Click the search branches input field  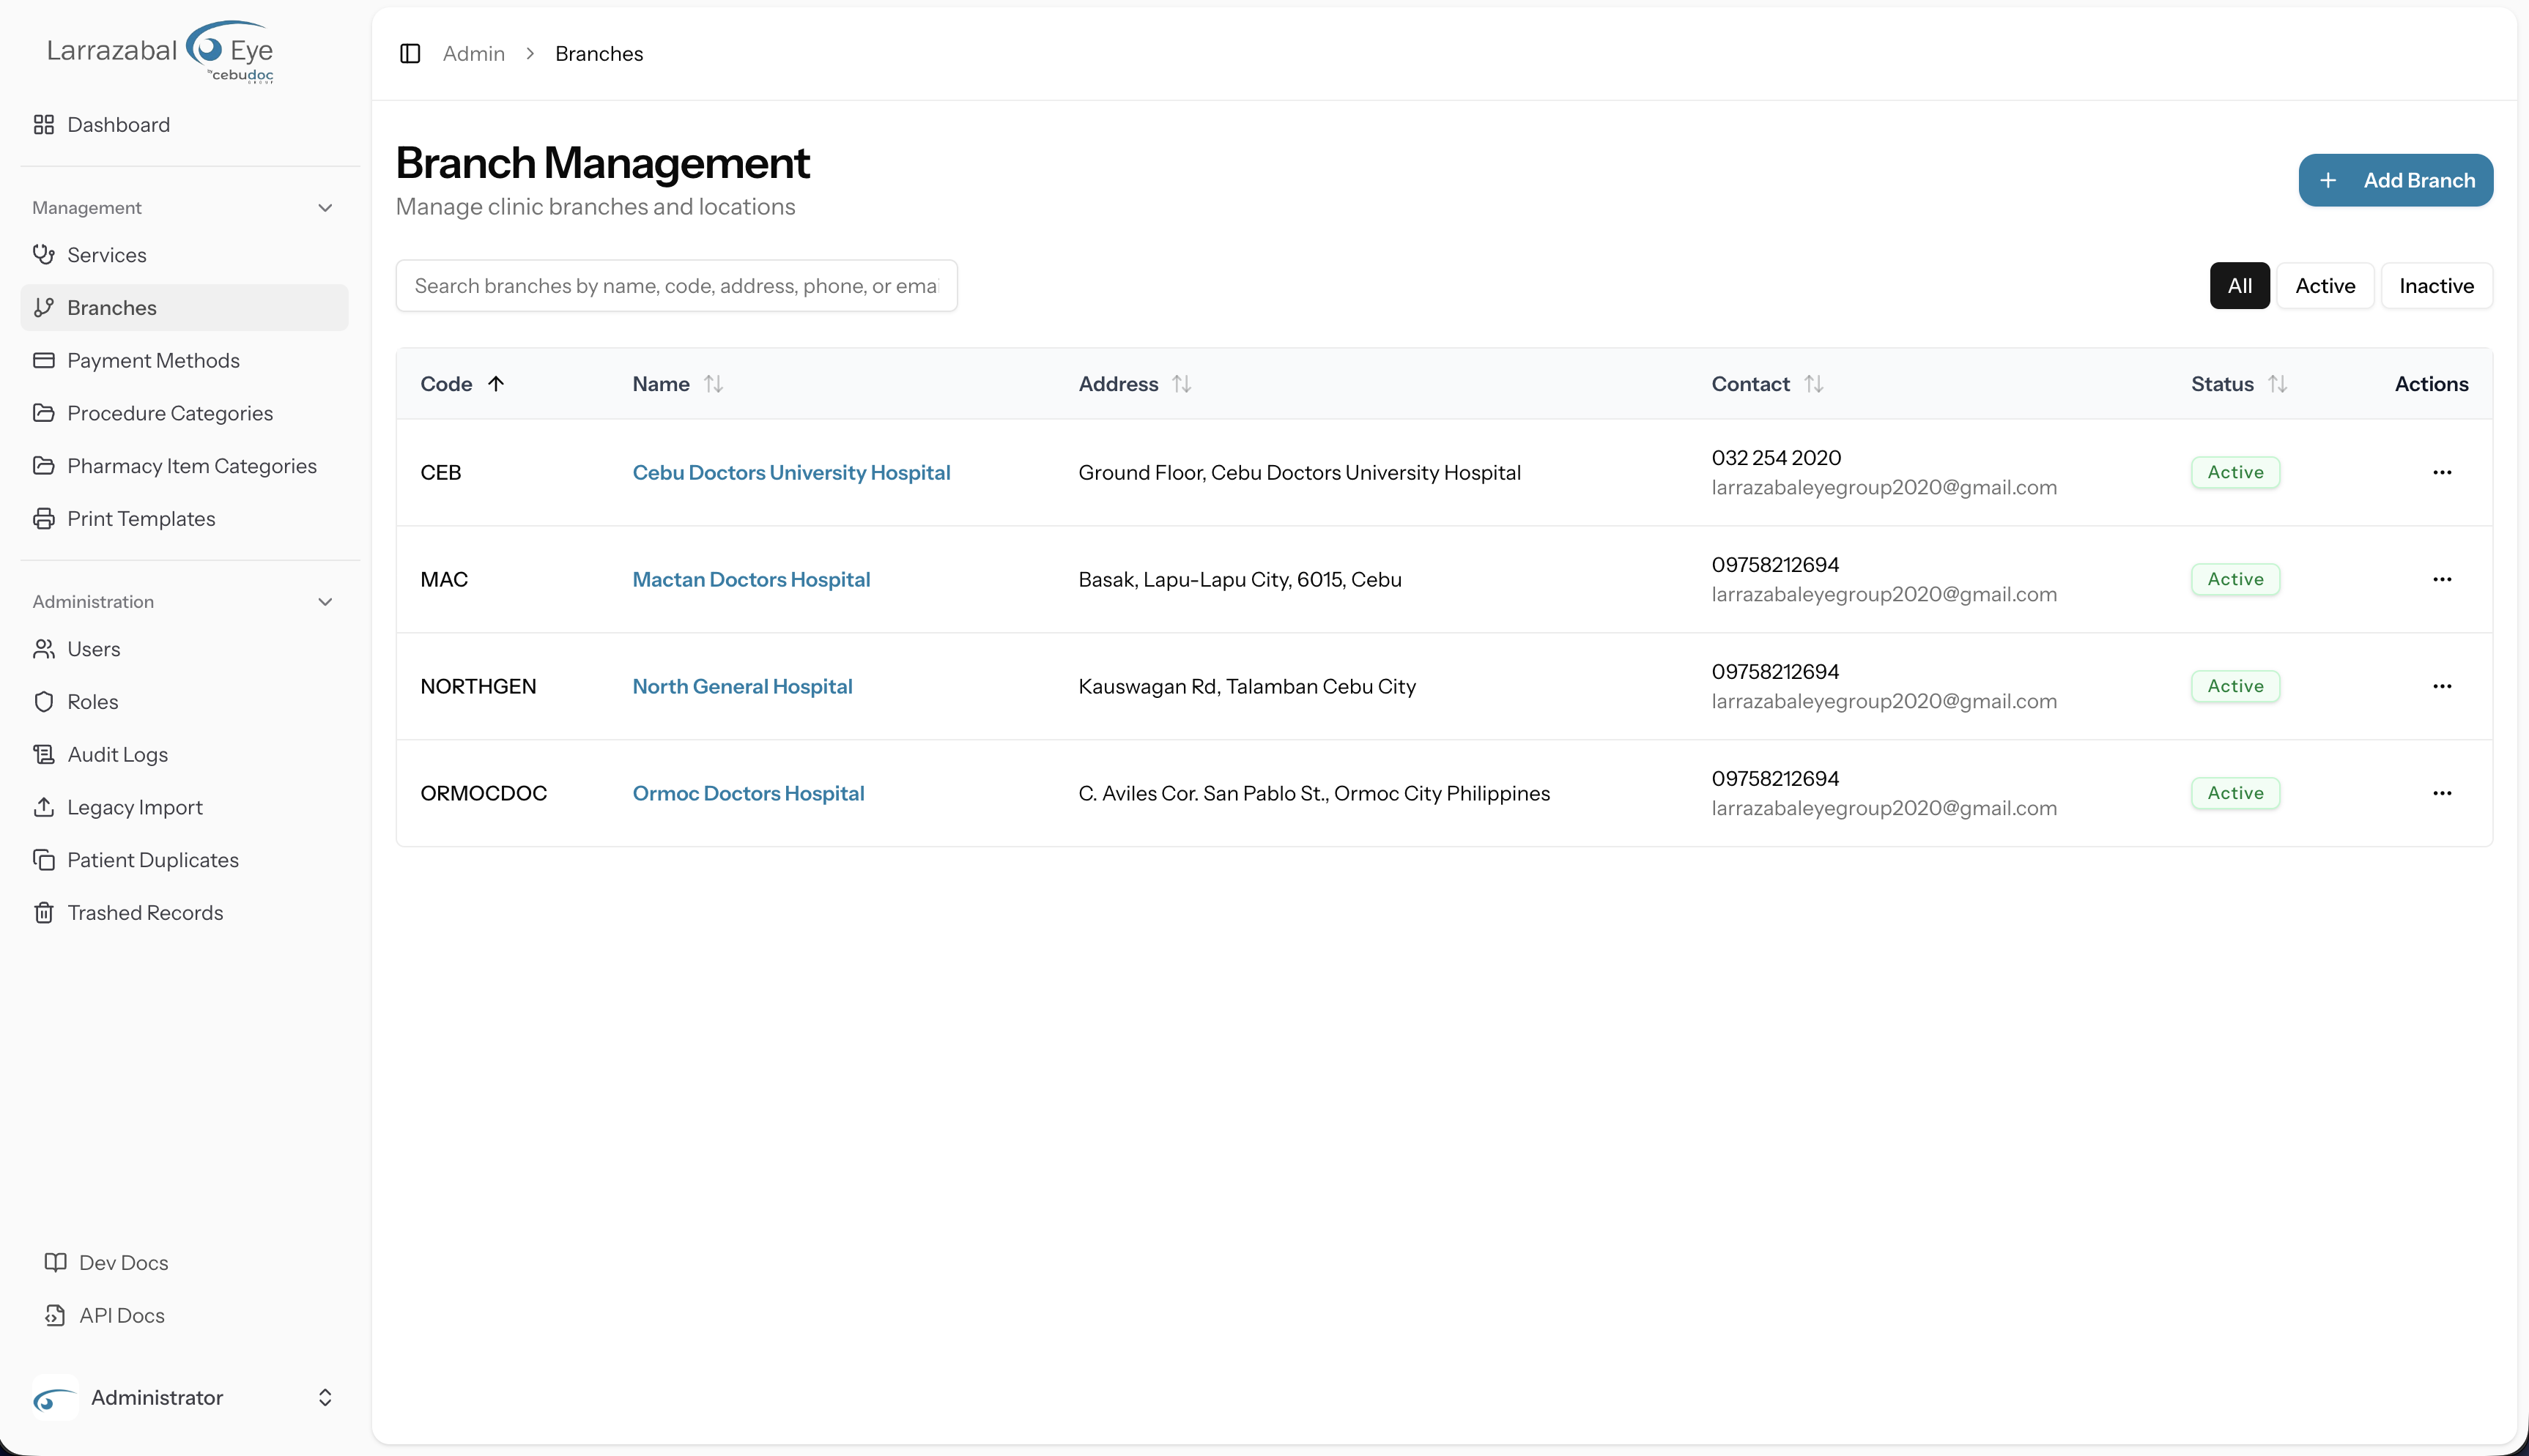click(676, 286)
